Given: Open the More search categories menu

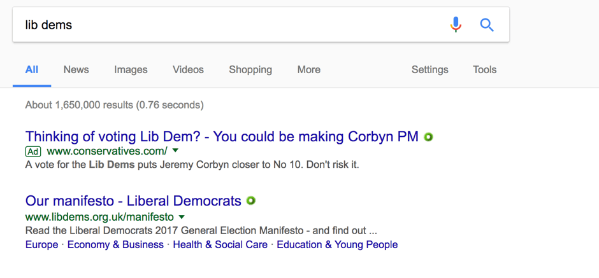Looking at the screenshot, I should coord(308,70).
